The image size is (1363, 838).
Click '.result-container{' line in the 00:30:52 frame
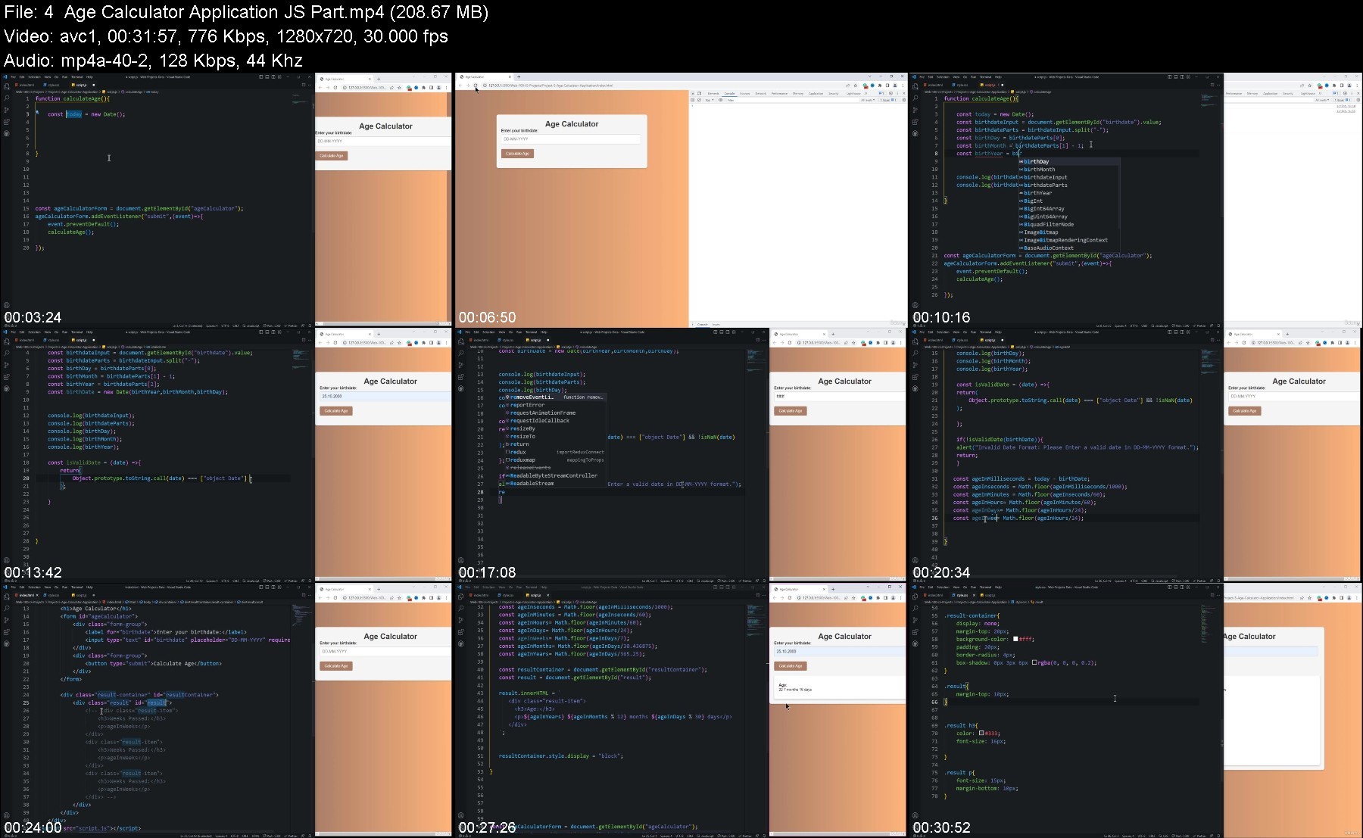[x=972, y=615]
